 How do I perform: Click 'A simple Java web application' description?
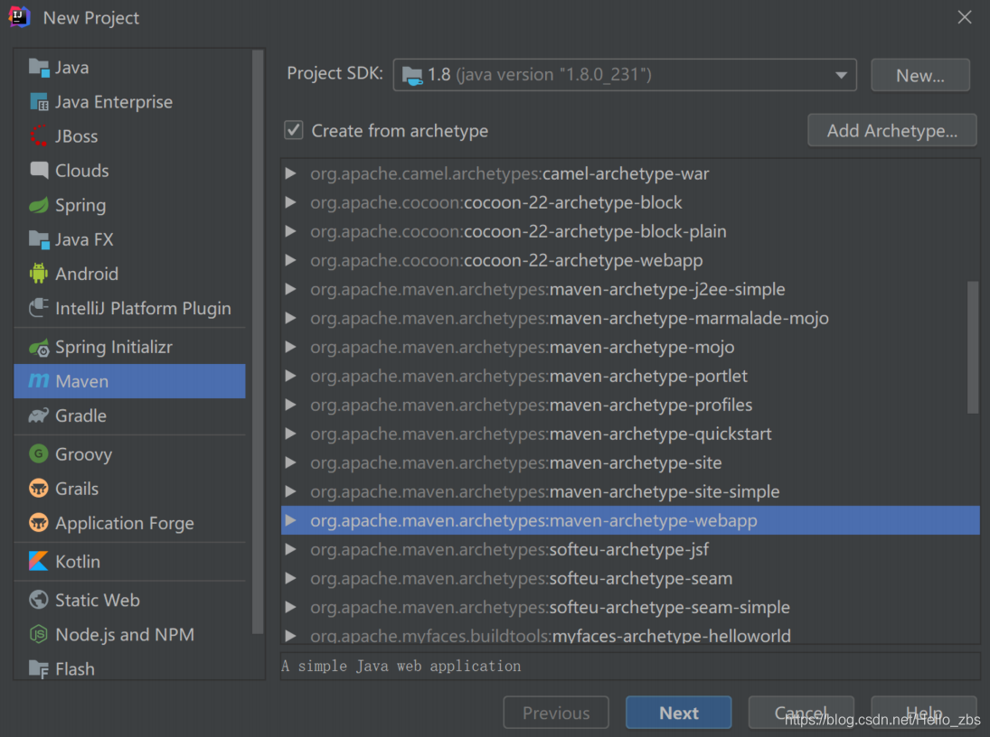point(401,667)
